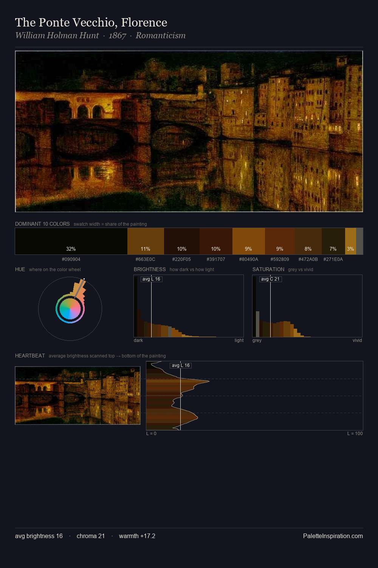Click 'chroma 21' in the footer
The width and height of the screenshot is (378, 568).
pos(91,536)
